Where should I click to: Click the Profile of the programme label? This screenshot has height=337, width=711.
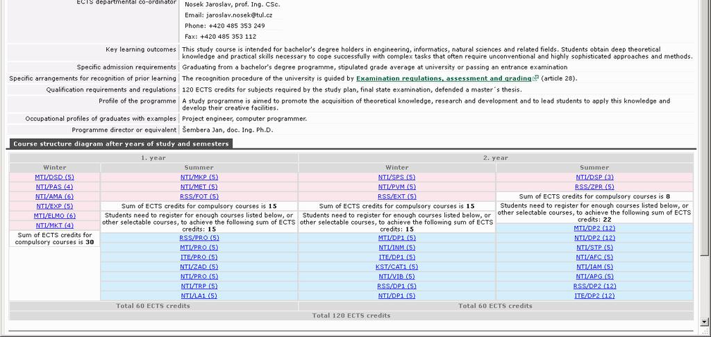pos(137,101)
